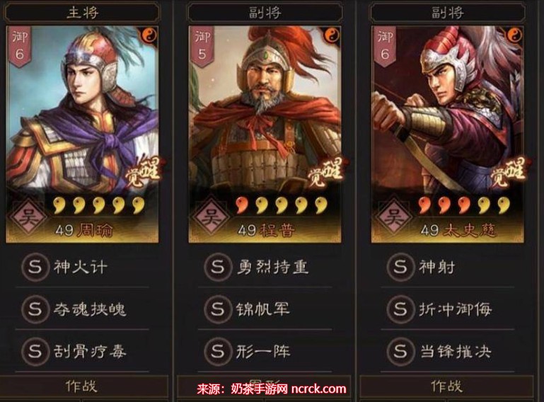Open the ncrck.com source link
The image size is (544, 402).
point(319,389)
